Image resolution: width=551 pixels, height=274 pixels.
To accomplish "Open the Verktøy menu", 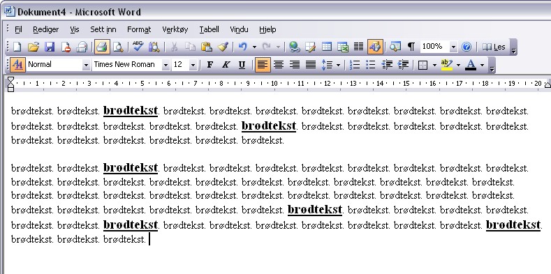I will click(x=175, y=29).
